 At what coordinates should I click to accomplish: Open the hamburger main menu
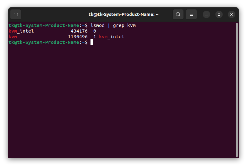point(191,14)
